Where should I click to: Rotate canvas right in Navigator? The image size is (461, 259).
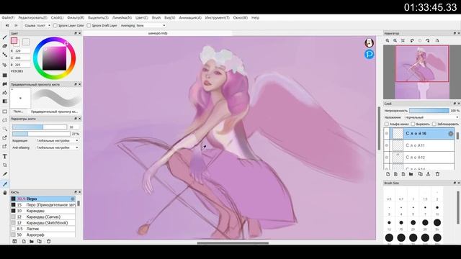(427, 40)
